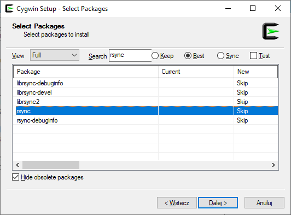Open Skip dropdown for librsync-debuginfo

[x=242, y=83]
